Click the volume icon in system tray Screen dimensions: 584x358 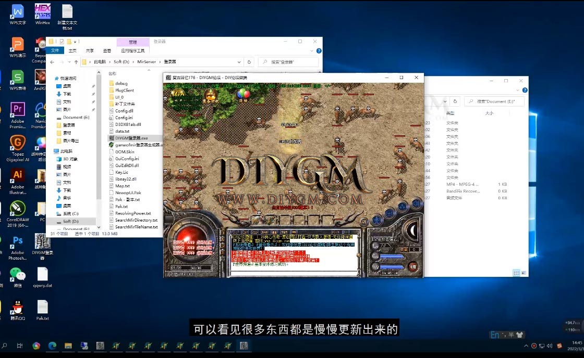[550, 346]
